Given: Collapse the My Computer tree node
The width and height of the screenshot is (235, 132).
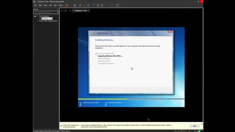Looking at the screenshot, I should [x=35, y=16].
